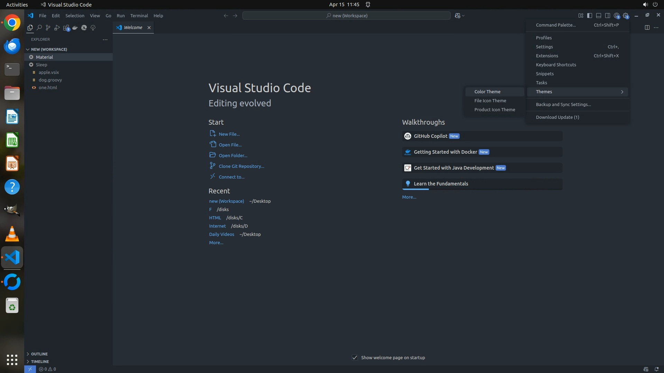
Task: Open one.html in the Explorer
Action: (48, 87)
